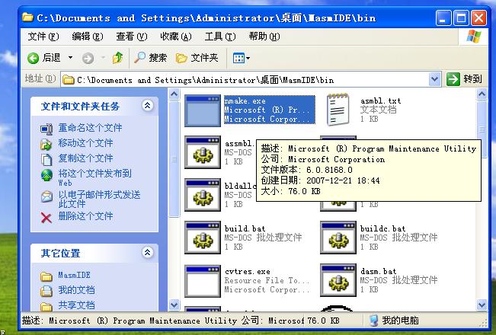The width and height of the screenshot is (496, 335).
Task: Collapse the 文件和文件夹任务 panel
Action: click(147, 106)
